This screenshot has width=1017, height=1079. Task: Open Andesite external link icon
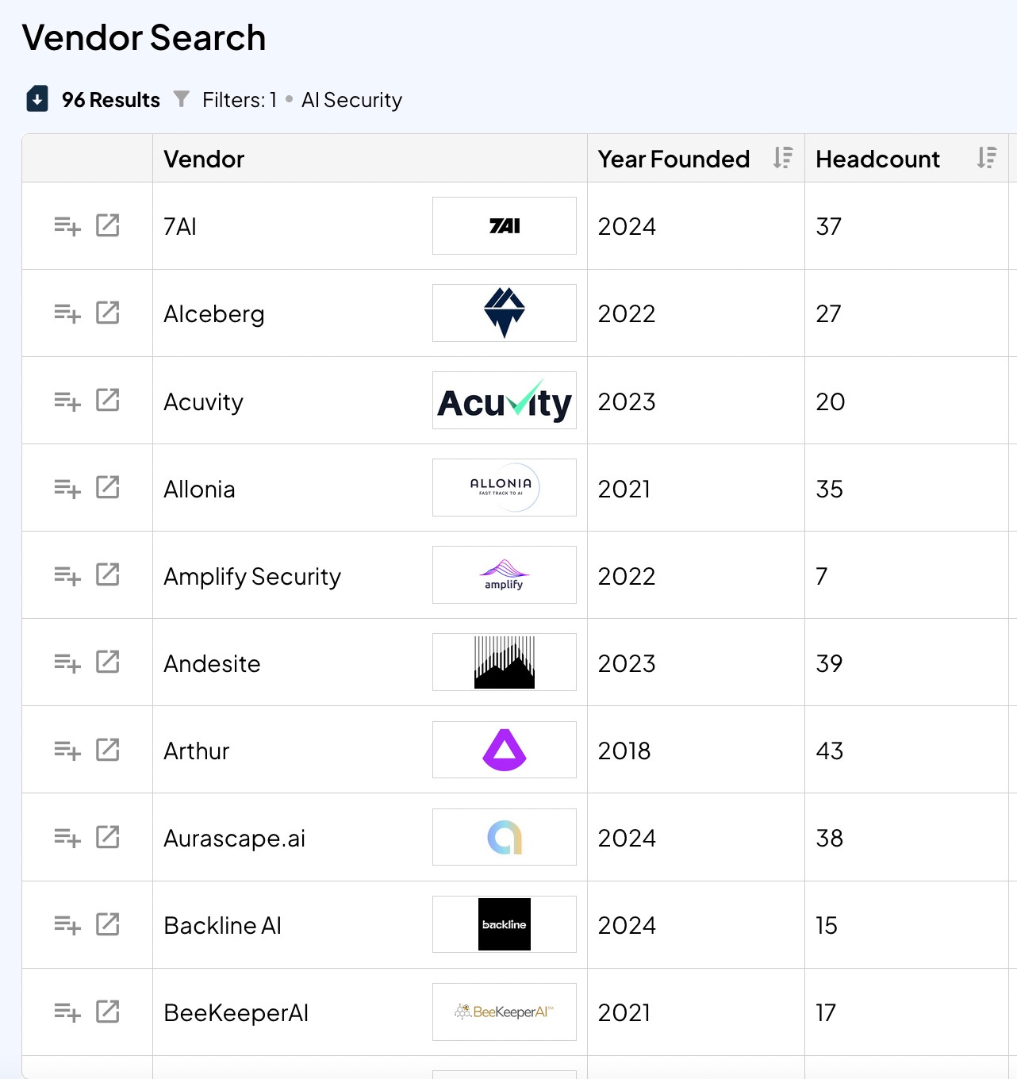click(108, 662)
